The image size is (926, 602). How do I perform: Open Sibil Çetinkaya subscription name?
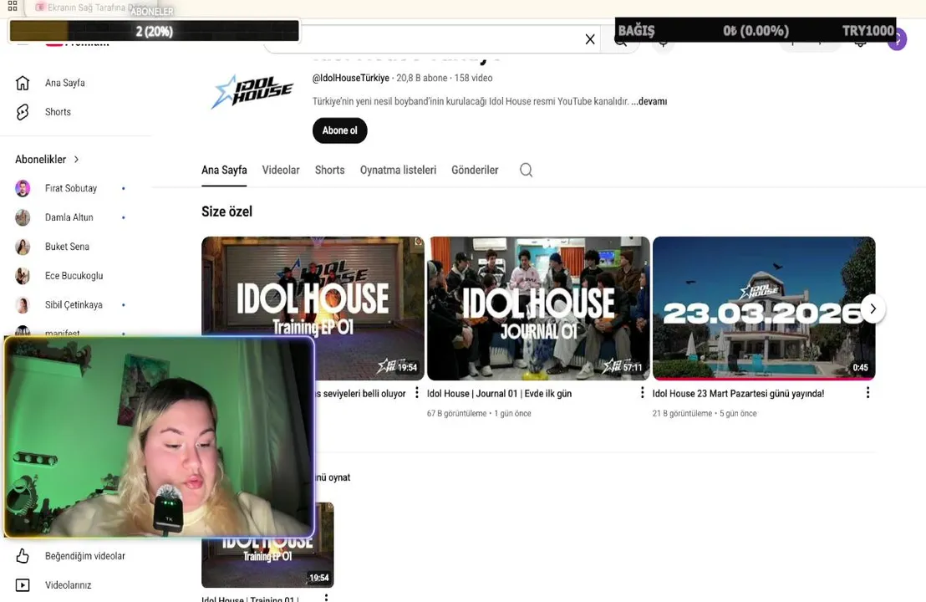click(74, 305)
